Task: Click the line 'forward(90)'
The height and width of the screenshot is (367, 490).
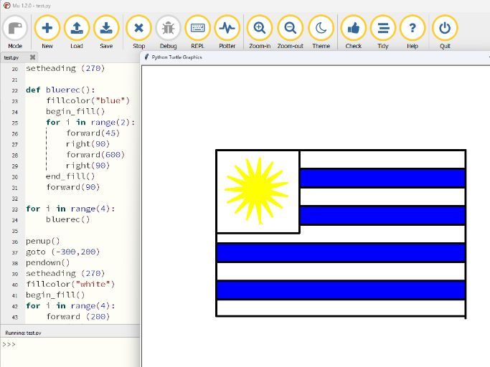Action: 72,187
